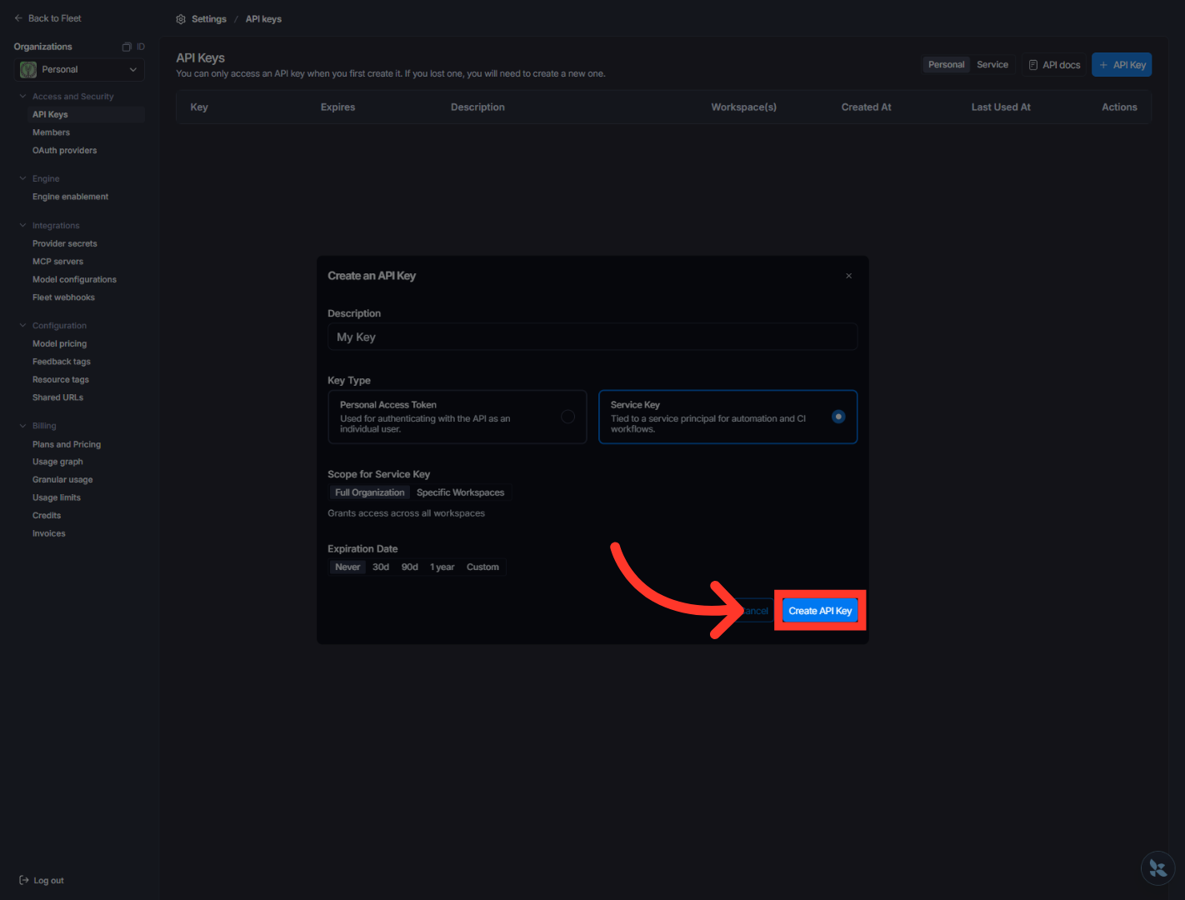Click the API docs document icon
Image resolution: width=1185 pixels, height=900 pixels.
[1033, 65]
